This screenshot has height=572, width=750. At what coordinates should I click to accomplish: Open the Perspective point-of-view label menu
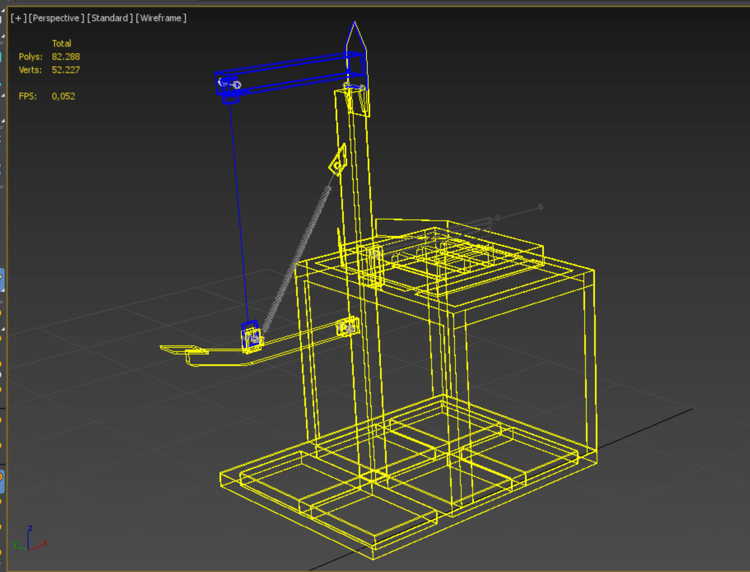(x=56, y=18)
